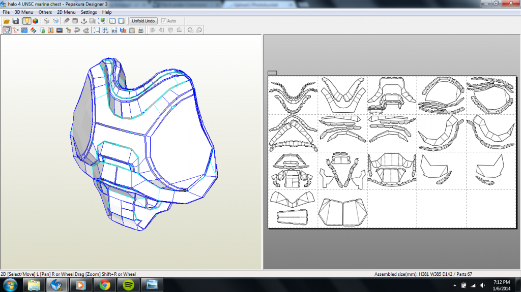This screenshot has width=521, height=292.
Task: Open Google Chrome from the taskbar
Action: 105,285
